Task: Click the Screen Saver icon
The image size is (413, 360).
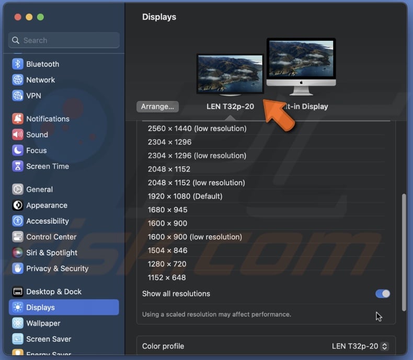Action: (18, 339)
